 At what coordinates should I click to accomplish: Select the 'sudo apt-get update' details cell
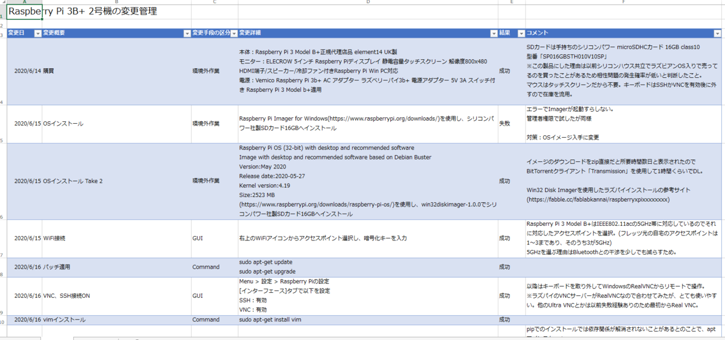[369, 267]
